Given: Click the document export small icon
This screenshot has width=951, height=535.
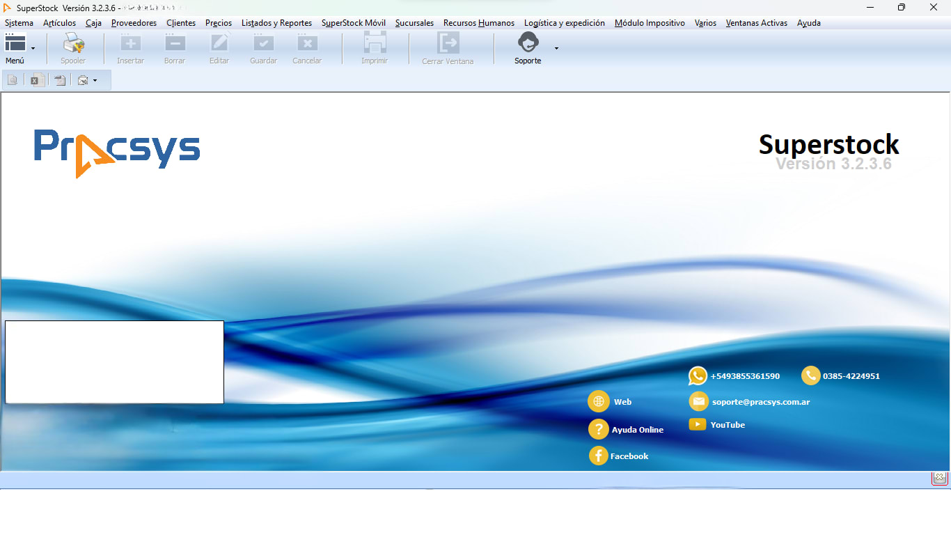Looking at the screenshot, I should [61, 80].
